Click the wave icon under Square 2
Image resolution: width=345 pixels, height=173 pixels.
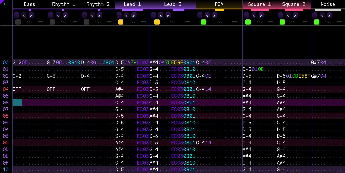(294, 22)
